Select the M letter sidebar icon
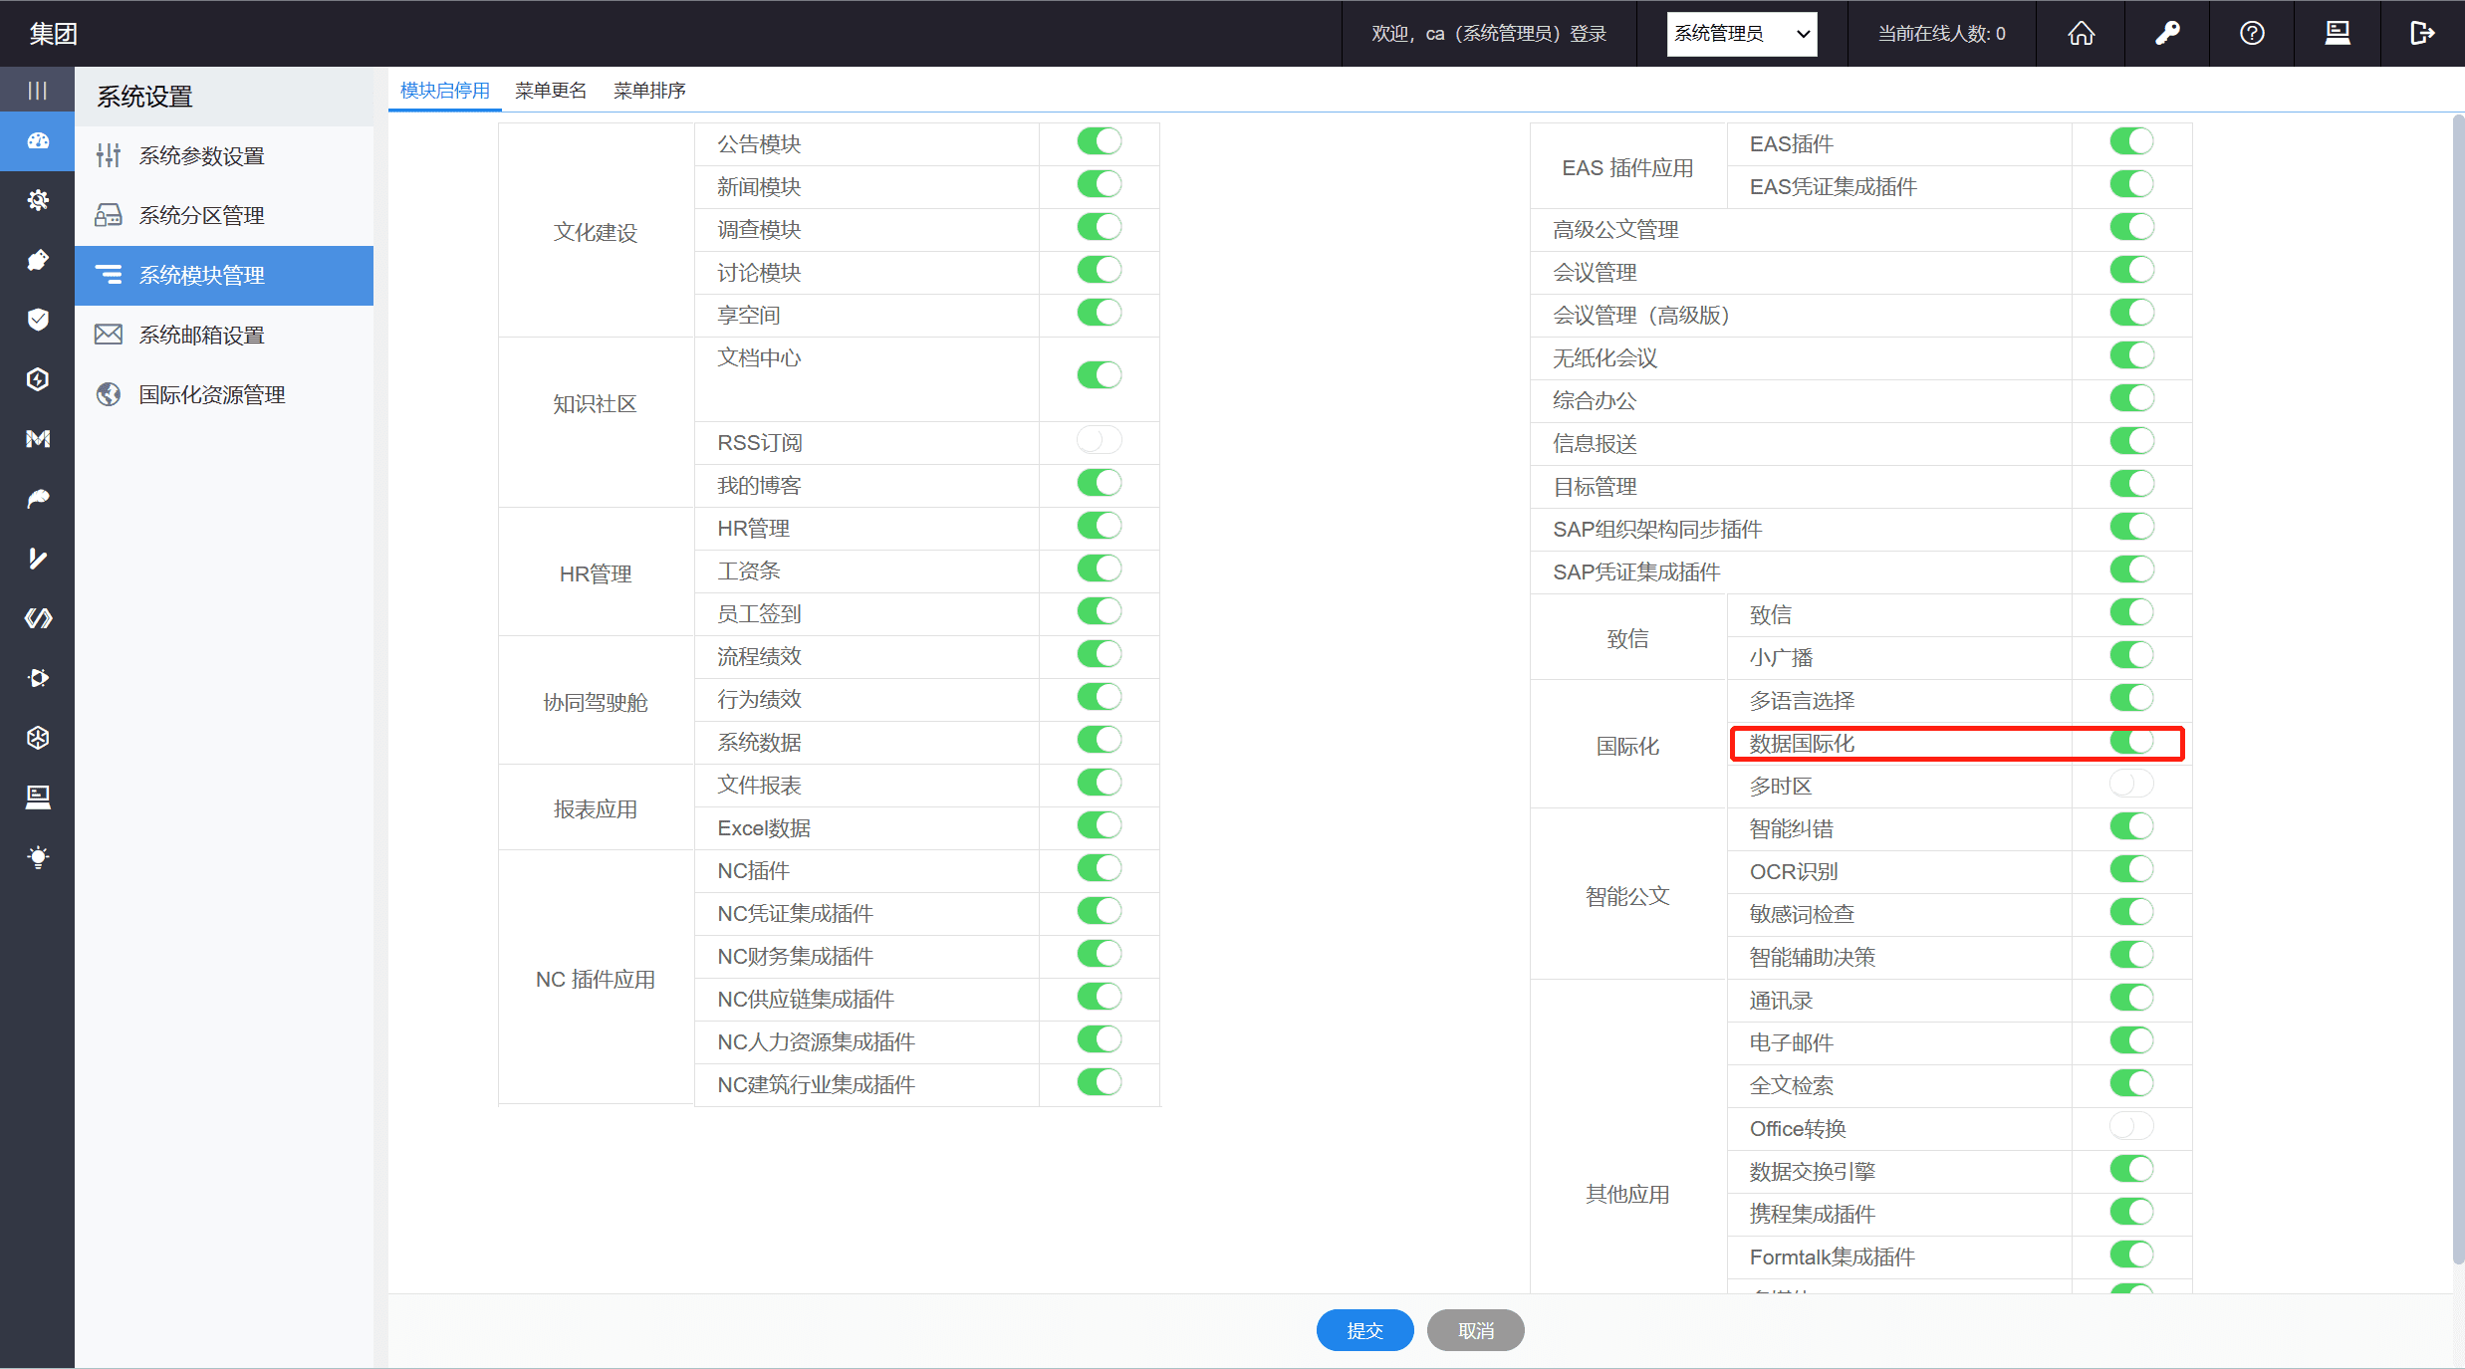This screenshot has height=1369, width=2465. coord(38,439)
